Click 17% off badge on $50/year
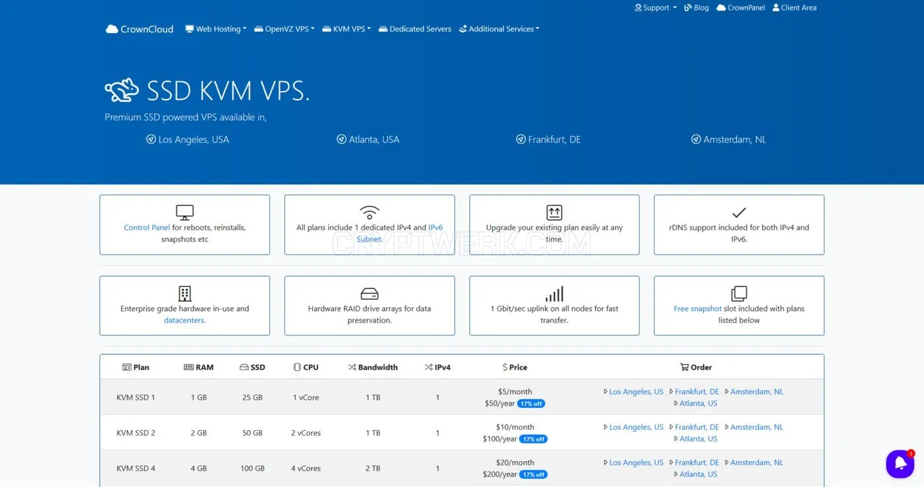This screenshot has height=487, width=924. click(x=531, y=404)
